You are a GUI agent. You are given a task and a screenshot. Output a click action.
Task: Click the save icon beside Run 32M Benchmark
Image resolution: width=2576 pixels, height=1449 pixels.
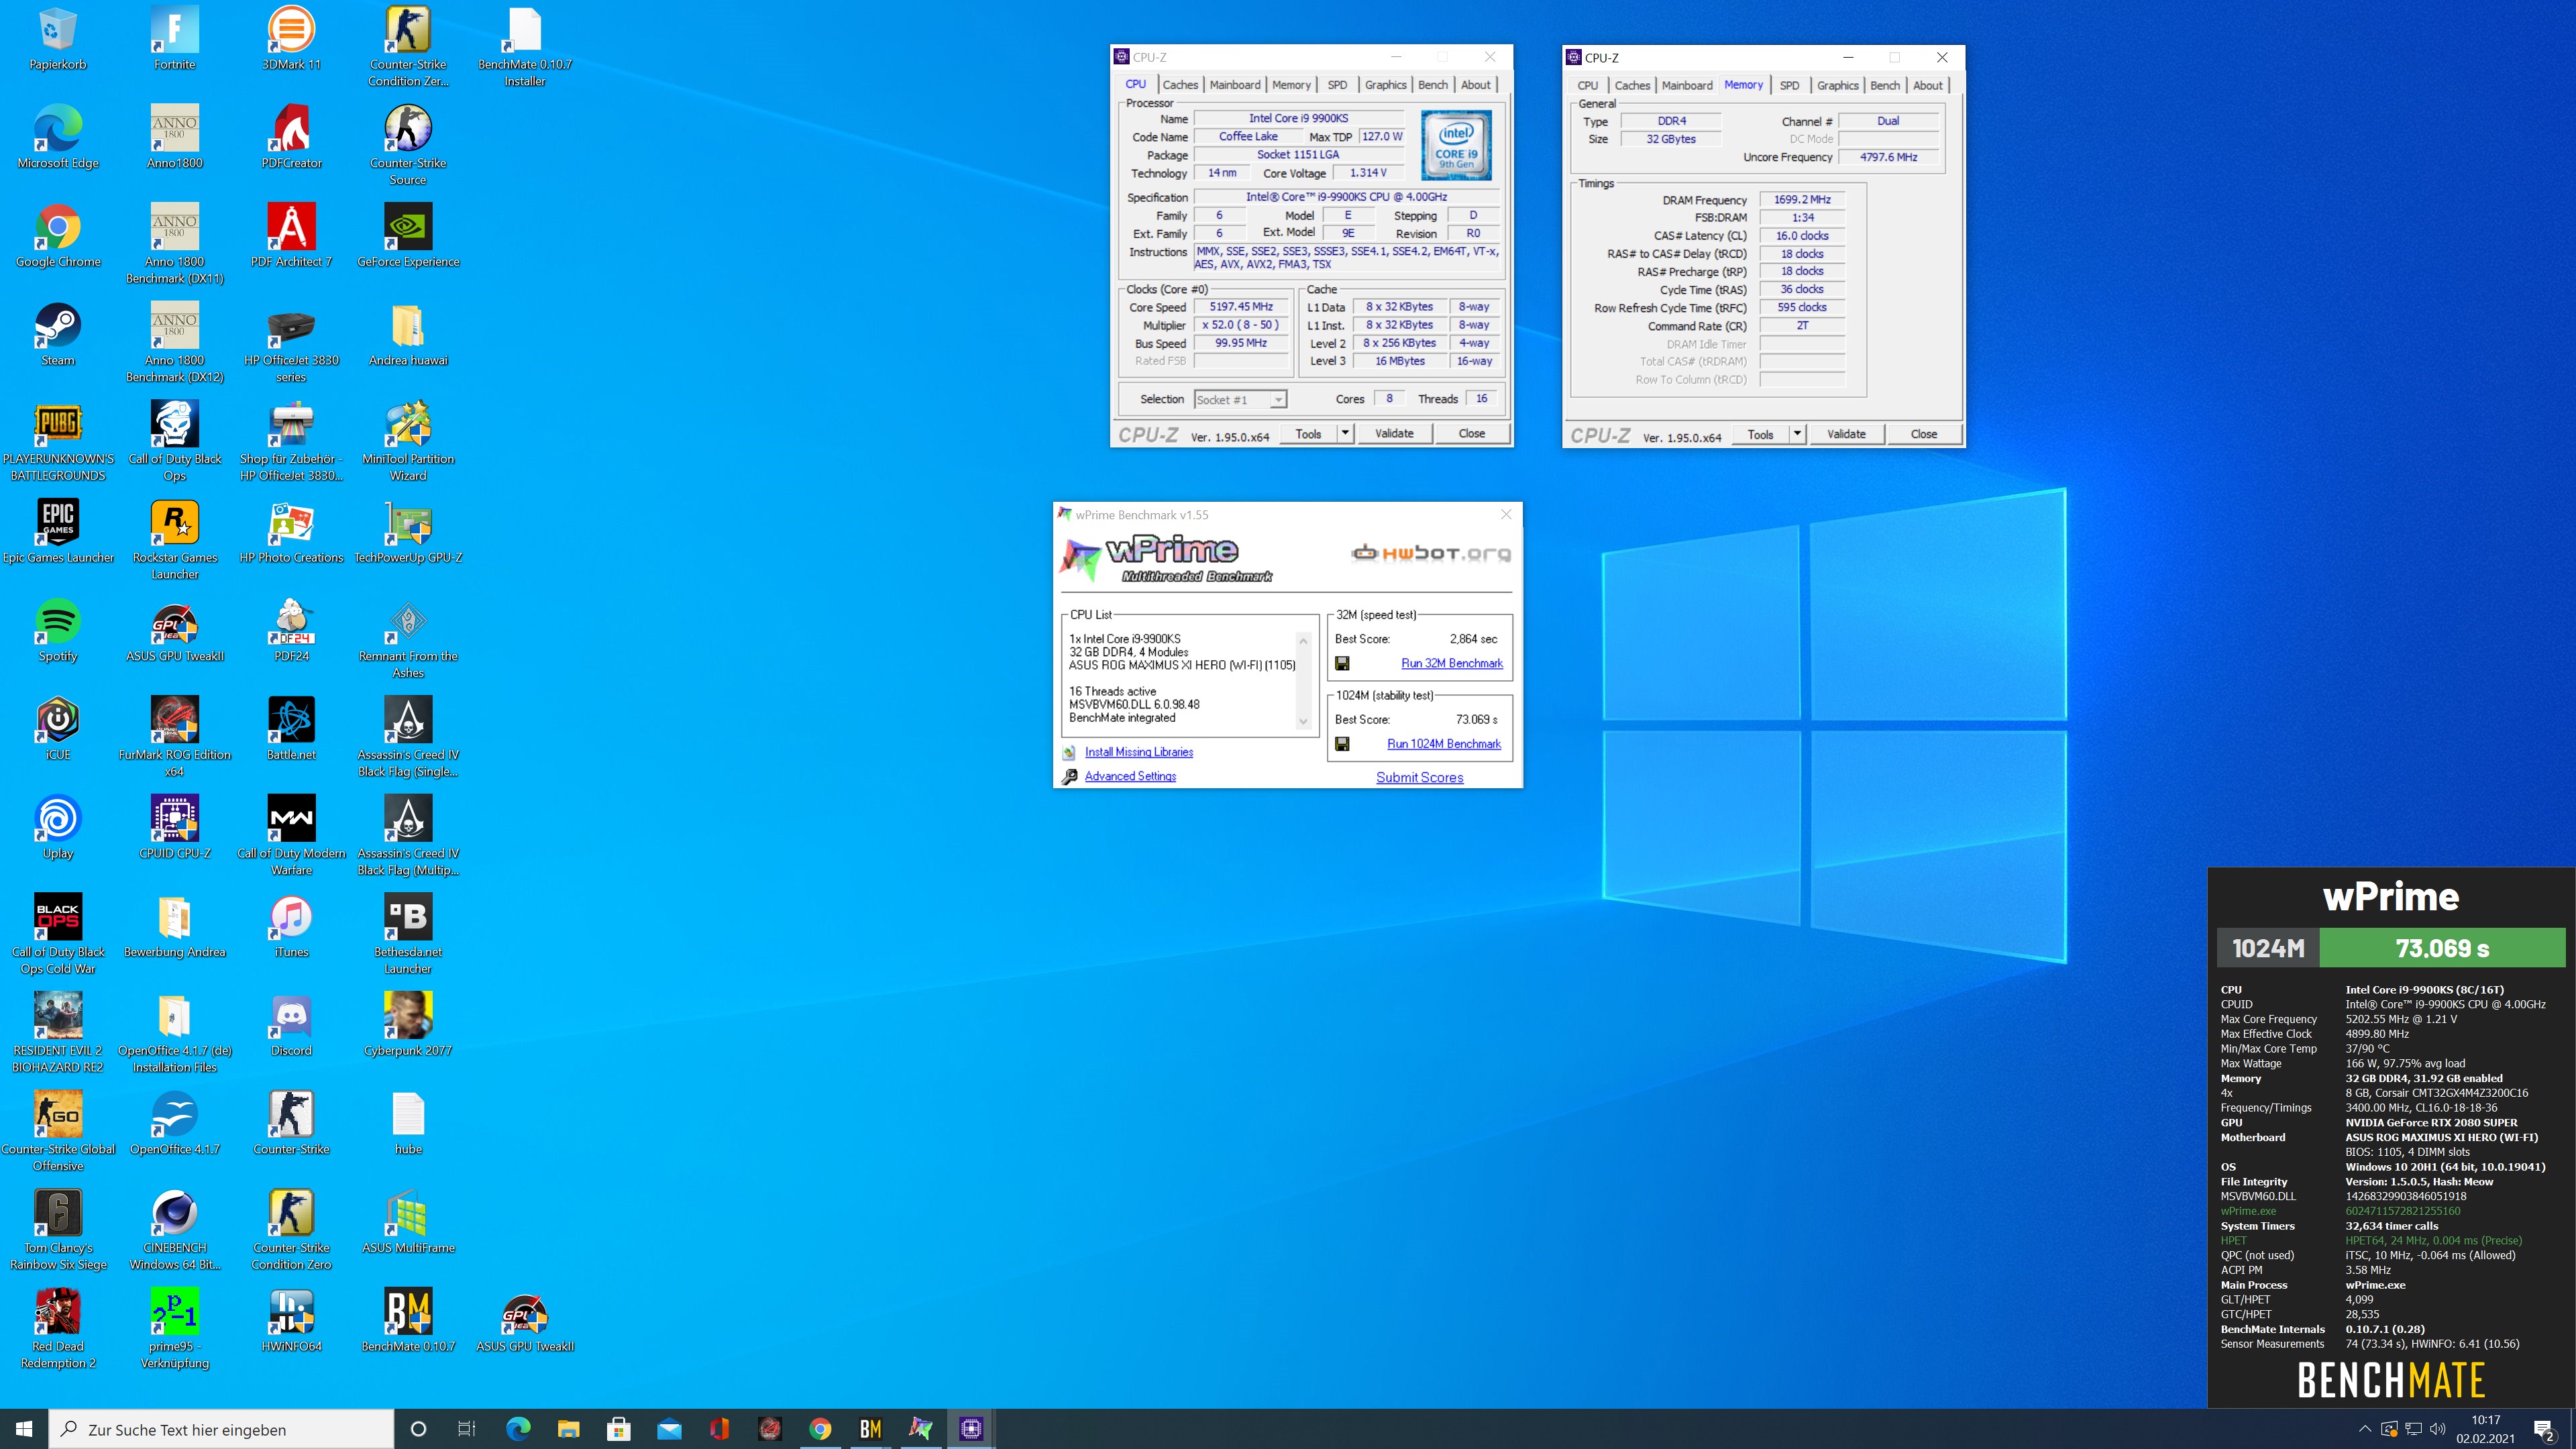1342,664
